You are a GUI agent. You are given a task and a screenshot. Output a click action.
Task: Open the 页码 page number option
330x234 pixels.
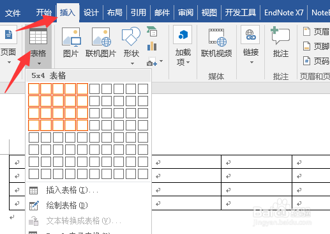point(316,61)
